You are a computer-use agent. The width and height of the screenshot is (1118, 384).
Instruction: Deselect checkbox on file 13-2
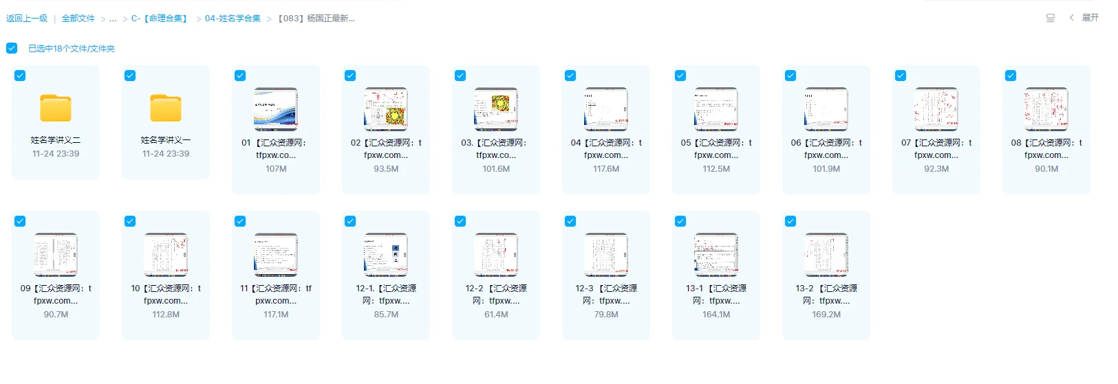[x=791, y=221]
